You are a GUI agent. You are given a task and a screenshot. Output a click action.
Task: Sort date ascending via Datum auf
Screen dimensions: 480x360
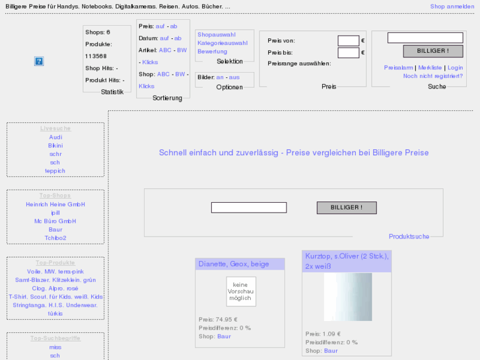point(164,38)
